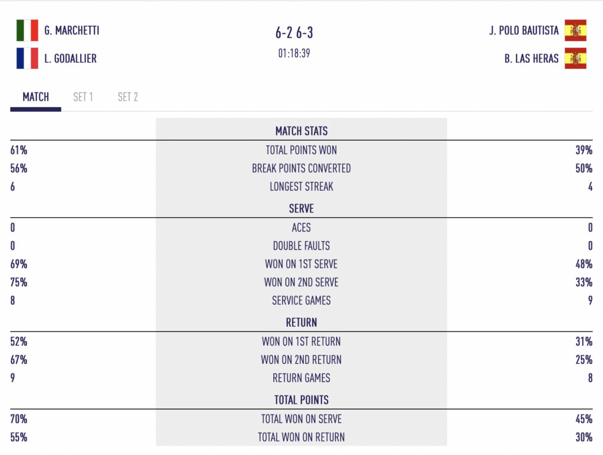This screenshot has height=455, width=603.
Task: Click the TOTAL POINTS WON row
Action: tap(301, 150)
